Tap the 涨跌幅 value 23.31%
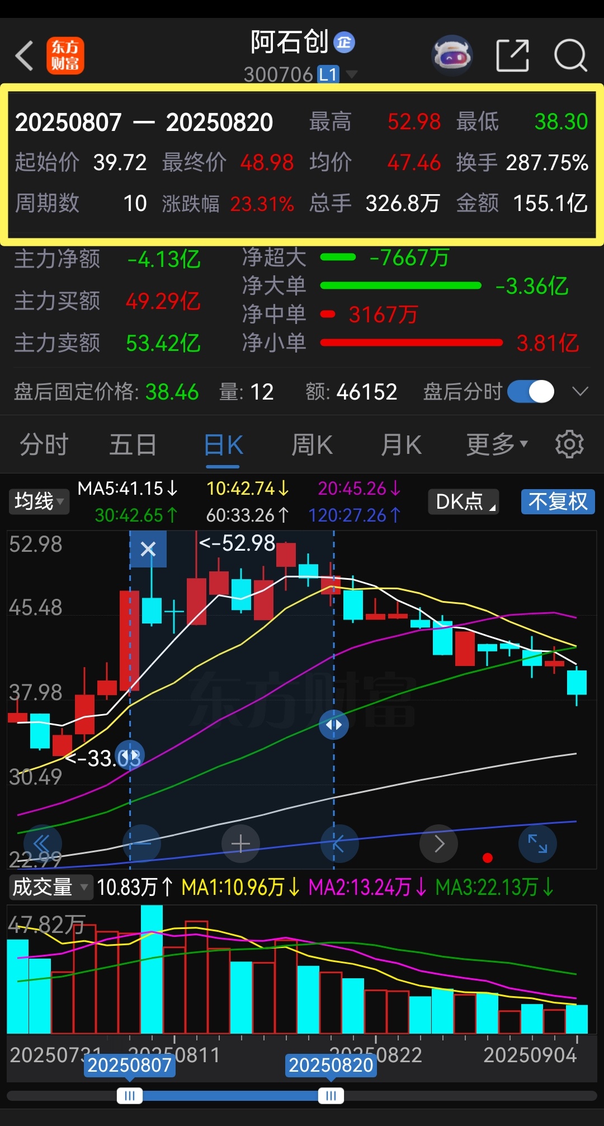604x1126 pixels. [262, 204]
